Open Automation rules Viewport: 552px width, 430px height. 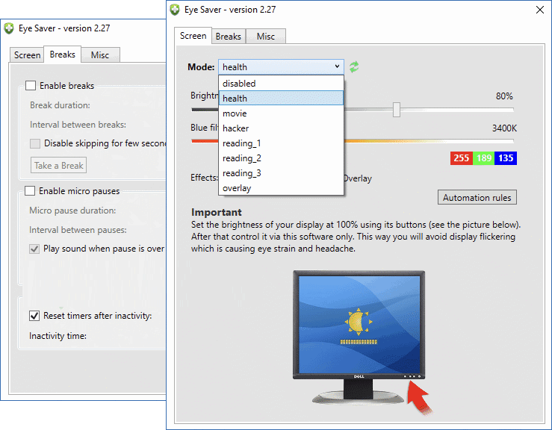click(x=477, y=198)
